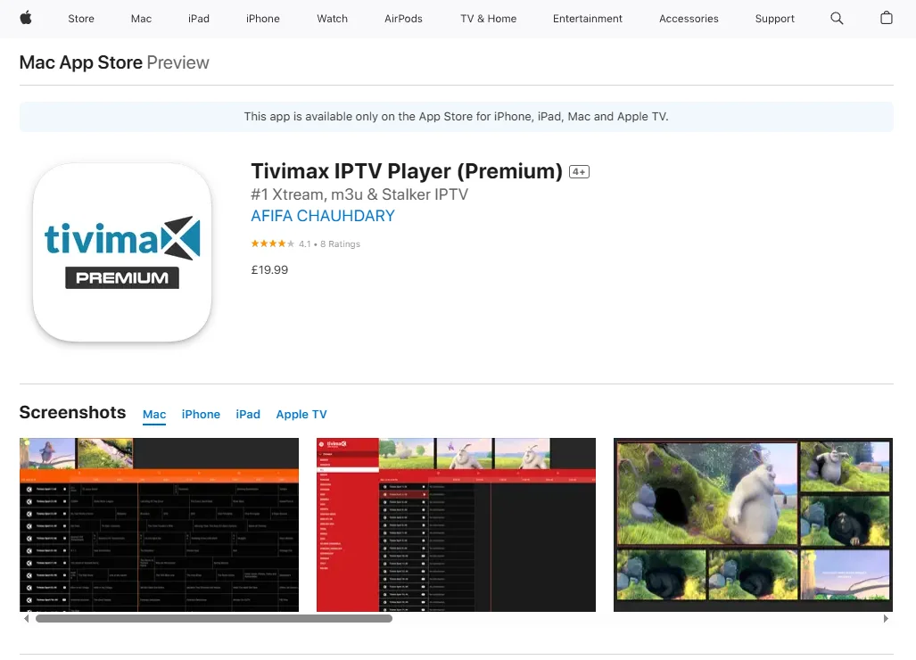916x660 pixels.
Task: Click the availability notice banner text
Action: tap(457, 116)
